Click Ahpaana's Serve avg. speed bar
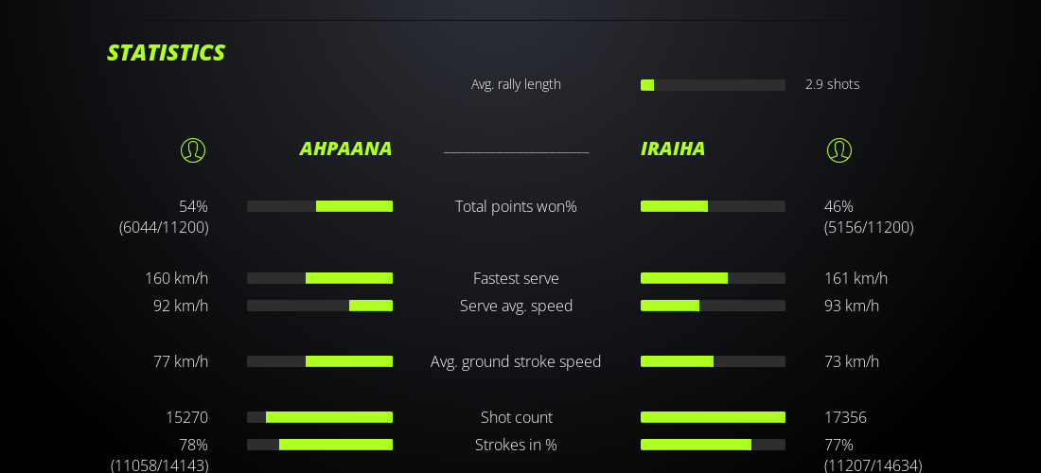 tap(320, 306)
